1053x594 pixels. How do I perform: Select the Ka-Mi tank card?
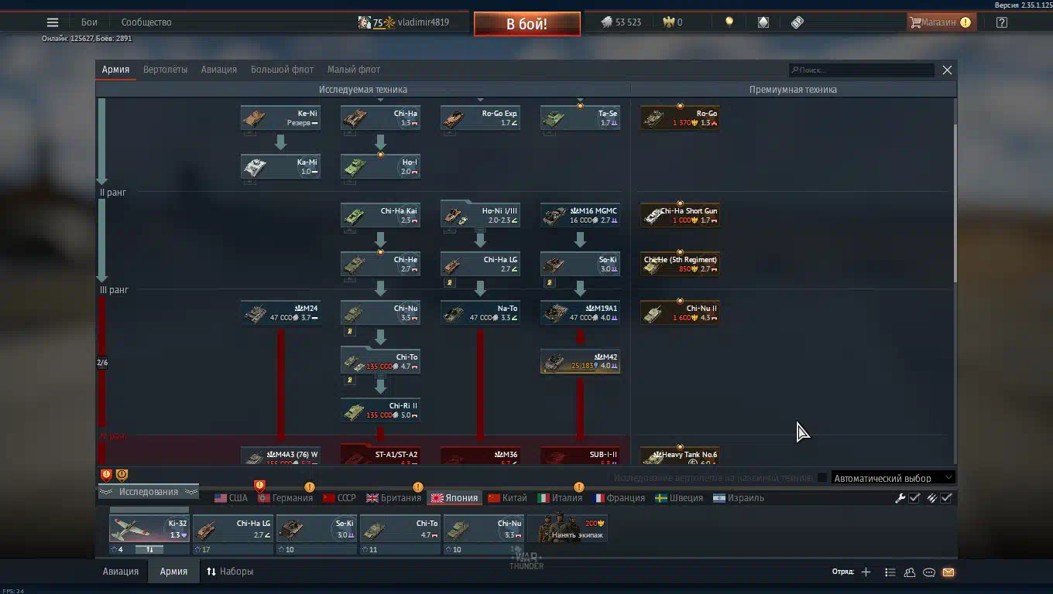tap(280, 167)
